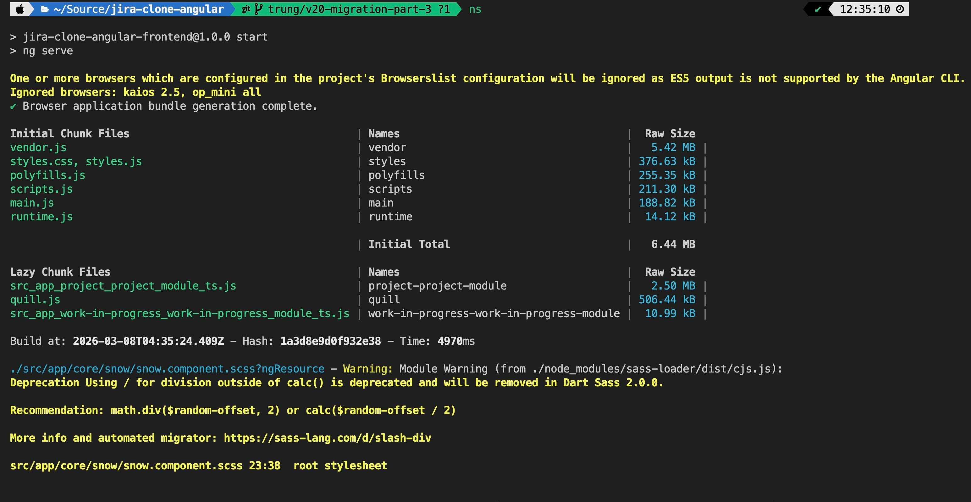Click the ns command text

coord(475,9)
